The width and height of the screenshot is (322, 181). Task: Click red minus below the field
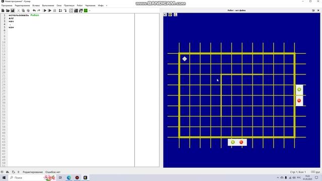tap(242, 142)
